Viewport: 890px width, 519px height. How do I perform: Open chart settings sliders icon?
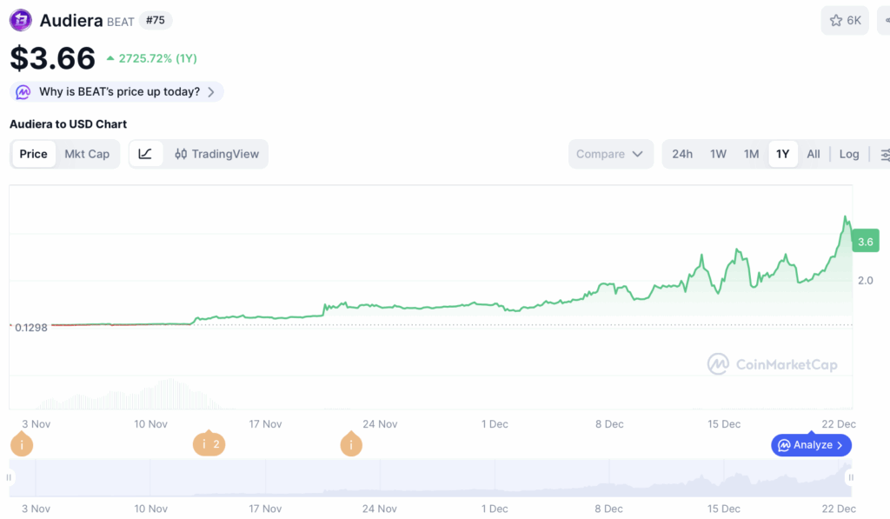point(884,154)
